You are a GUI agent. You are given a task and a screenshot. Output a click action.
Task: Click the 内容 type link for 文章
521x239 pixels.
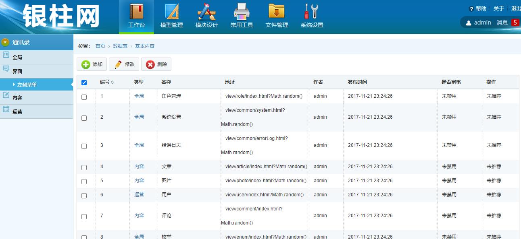tap(139, 167)
